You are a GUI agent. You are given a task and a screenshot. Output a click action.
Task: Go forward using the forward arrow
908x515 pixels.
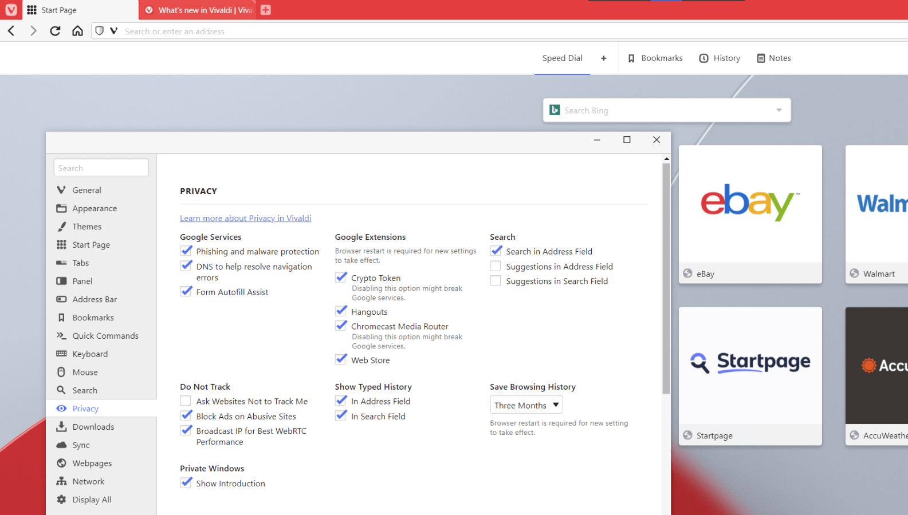pos(33,31)
